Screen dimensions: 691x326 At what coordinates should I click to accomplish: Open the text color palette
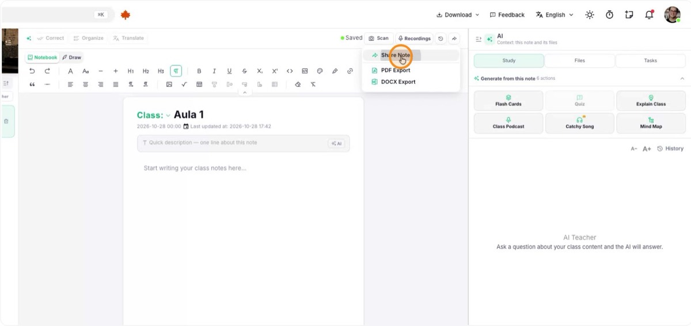320,71
